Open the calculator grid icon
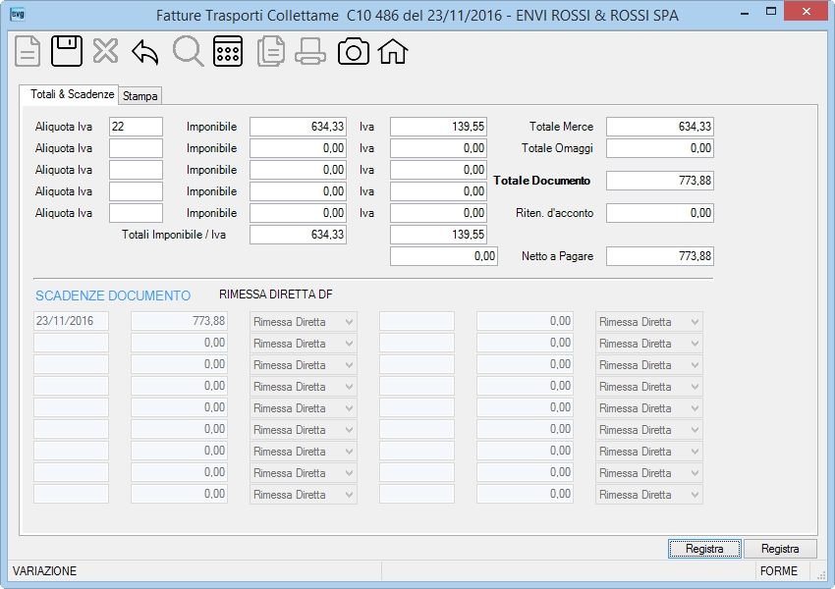 (x=228, y=52)
